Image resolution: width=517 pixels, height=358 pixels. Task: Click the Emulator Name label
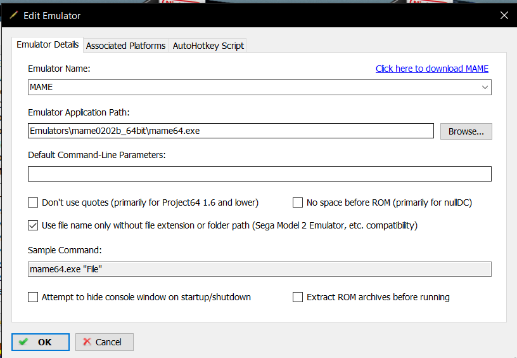coord(59,69)
